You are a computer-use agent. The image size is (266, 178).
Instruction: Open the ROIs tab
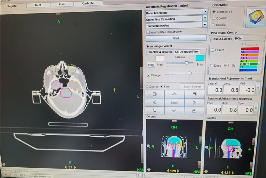pyautogui.click(x=238, y=38)
